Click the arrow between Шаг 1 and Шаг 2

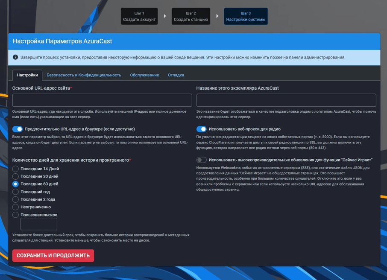coord(165,16)
